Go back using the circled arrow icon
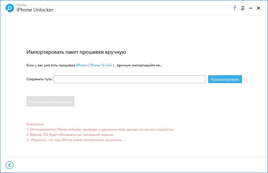The width and height of the screenshot is (268, 173). point(9,165)
